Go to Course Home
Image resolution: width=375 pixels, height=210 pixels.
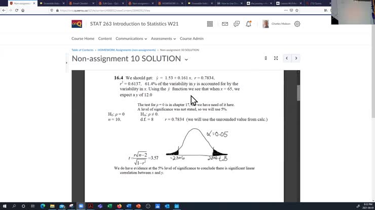pyautogui.click(x=83, y=38)
